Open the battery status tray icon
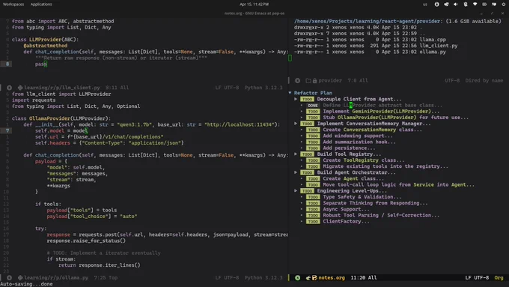 coord(484,4)
